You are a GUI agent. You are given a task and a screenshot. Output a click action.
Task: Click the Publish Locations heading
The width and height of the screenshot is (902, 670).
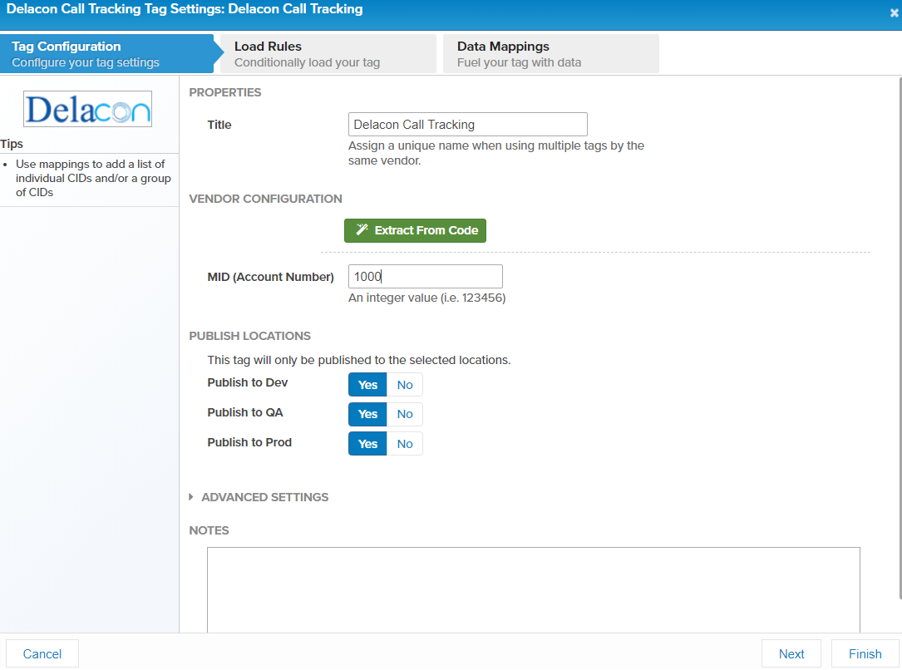tap(249, 336)
